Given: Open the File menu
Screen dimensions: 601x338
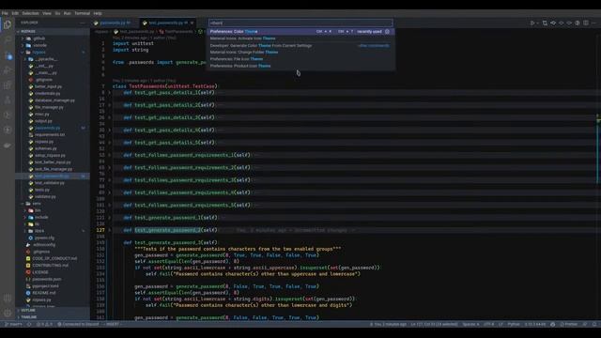Looking at the screenshot, I should point(5,13).
